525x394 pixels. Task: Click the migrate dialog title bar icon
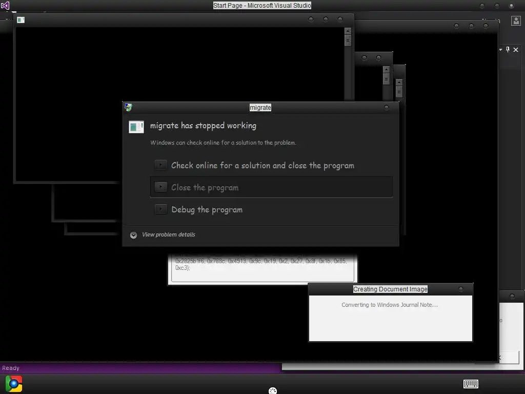128,107
